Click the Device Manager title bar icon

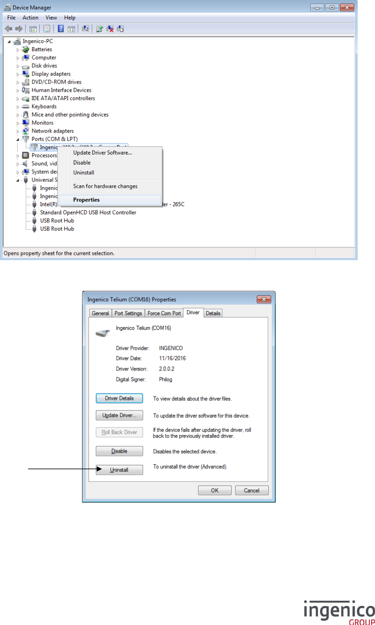point(7,7)
